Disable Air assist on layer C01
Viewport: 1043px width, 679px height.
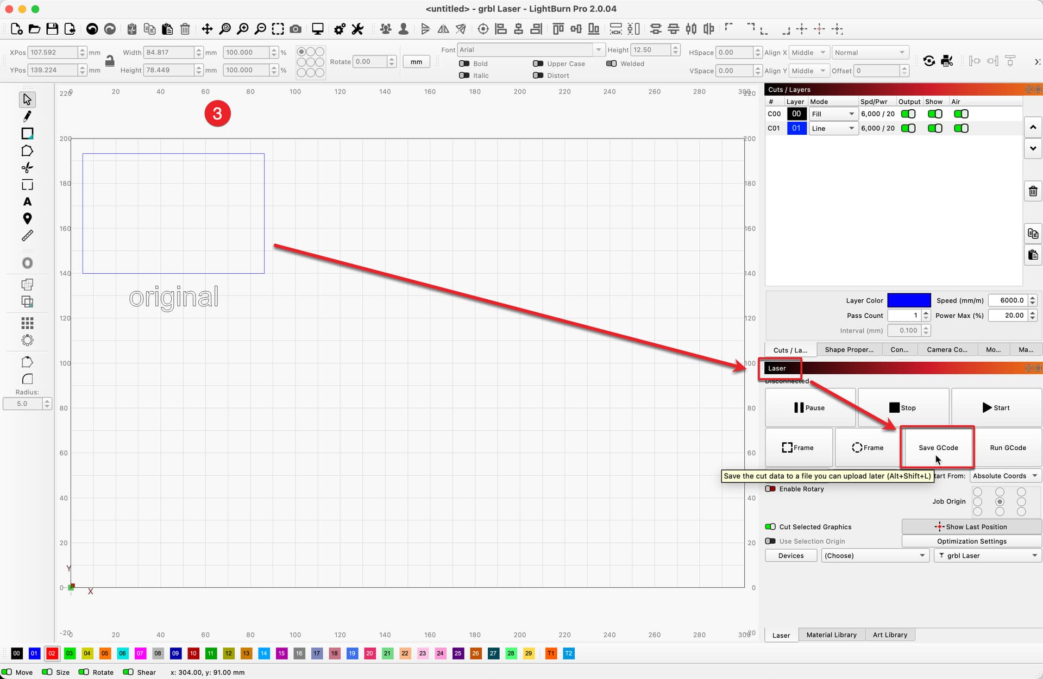coord(961,128)
